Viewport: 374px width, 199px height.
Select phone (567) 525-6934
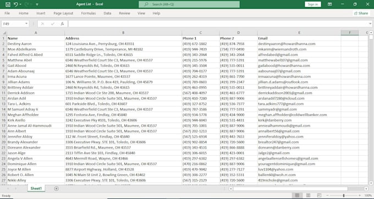point(201,137)
